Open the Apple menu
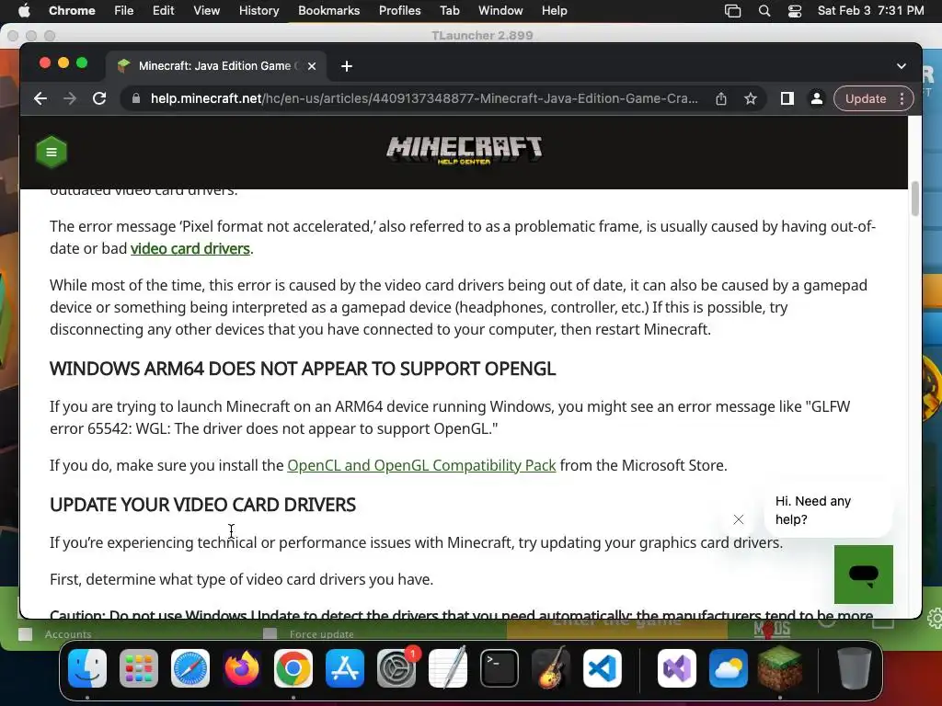The width and height of the screenshot is (942, 706). click(24, 10)
